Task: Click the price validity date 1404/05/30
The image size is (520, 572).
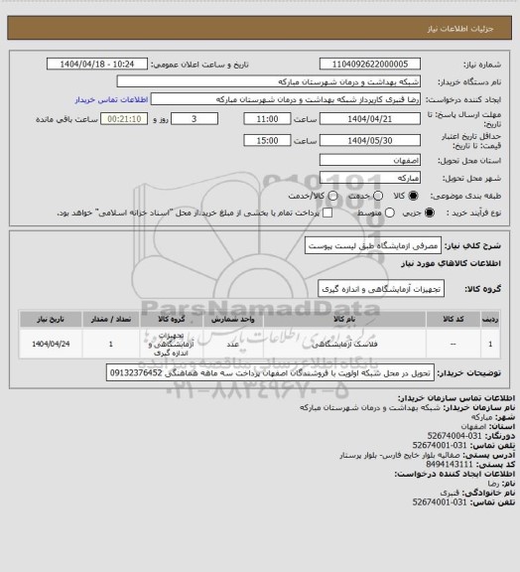Action: tap(370, 140)
